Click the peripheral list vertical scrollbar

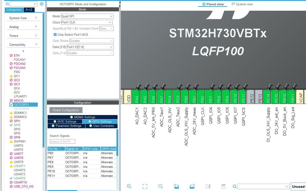43,80
